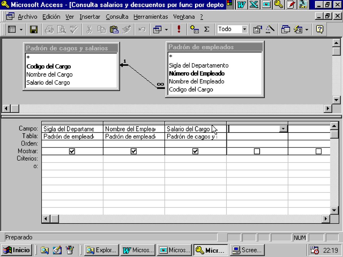The height and width of the screenshot is (257, 343).
Task: Open Print Preview from the toolbar
Action: tap(62, 29)
